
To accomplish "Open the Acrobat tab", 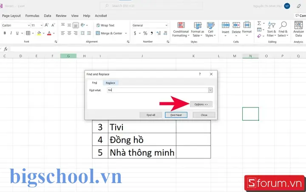I will pos(101,16).
